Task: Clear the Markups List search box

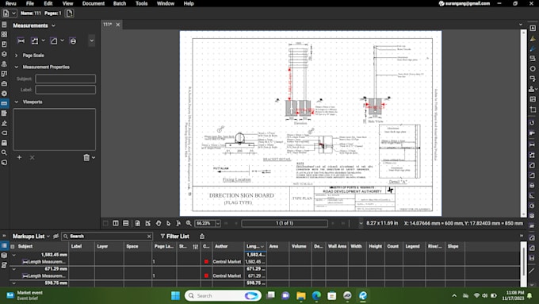Action: pos(149,237)
